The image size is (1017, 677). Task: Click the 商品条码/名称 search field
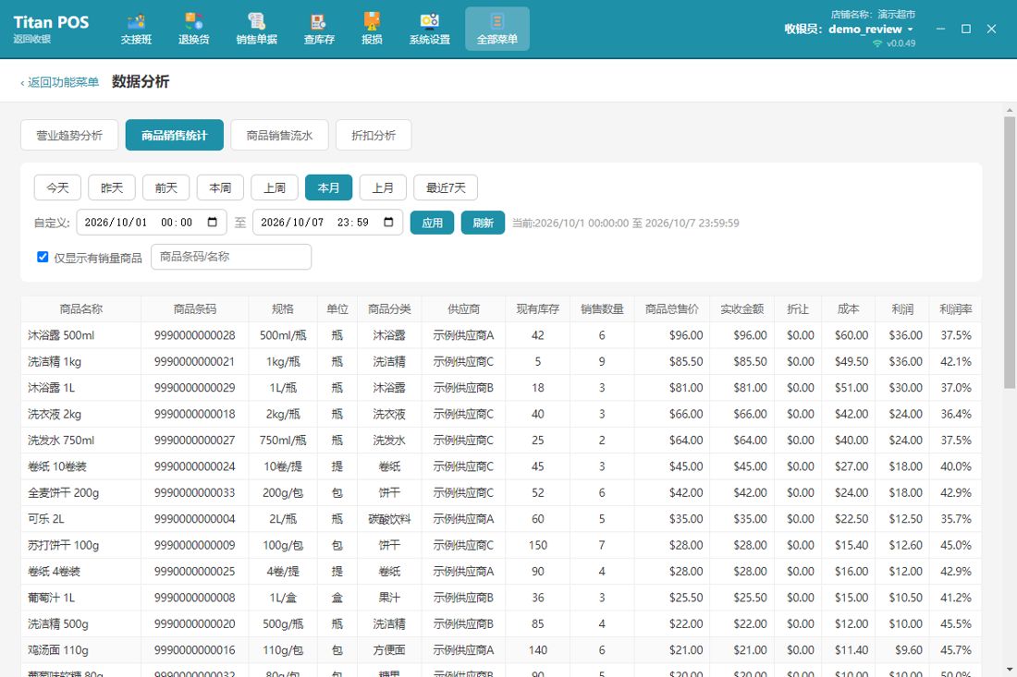[231, 257]
